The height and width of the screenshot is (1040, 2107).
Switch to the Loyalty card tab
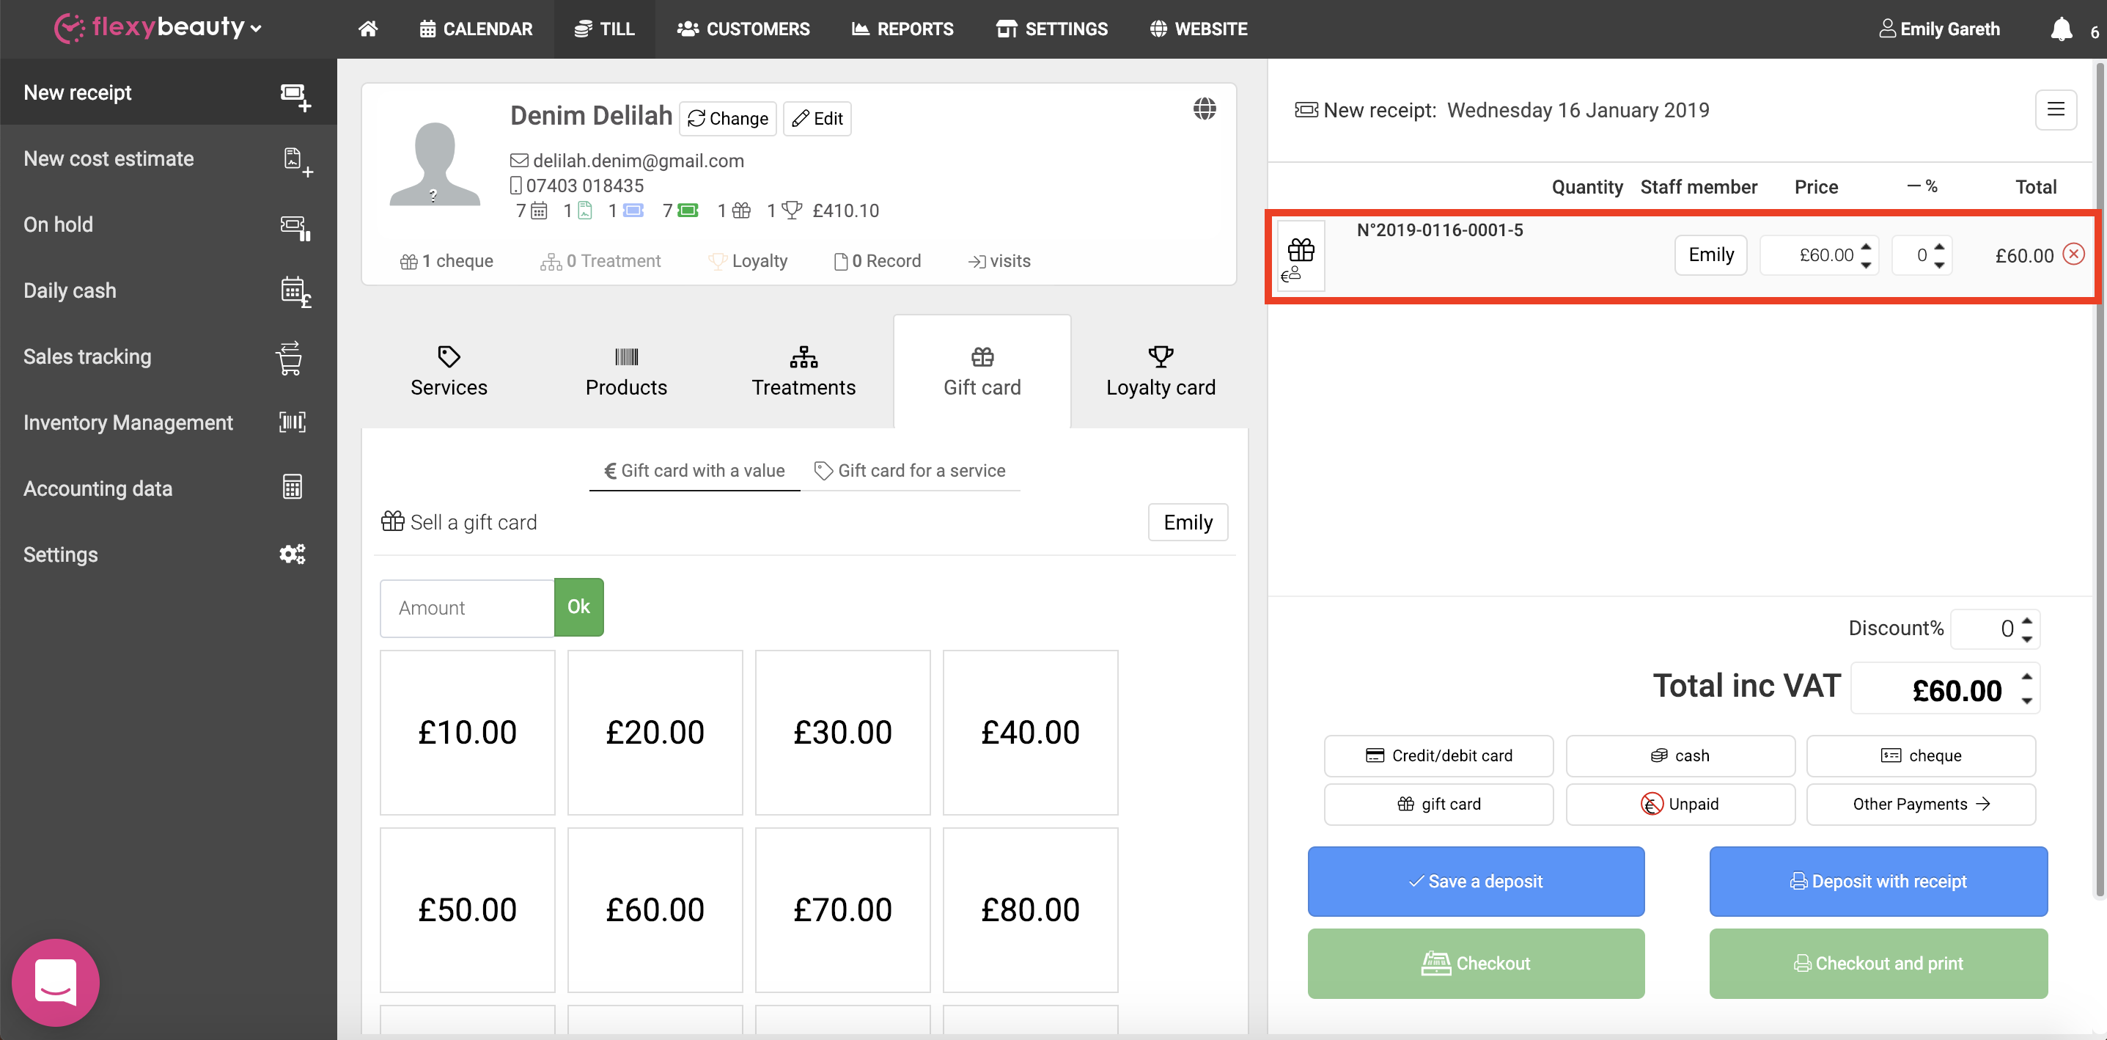coord(1160,372)
